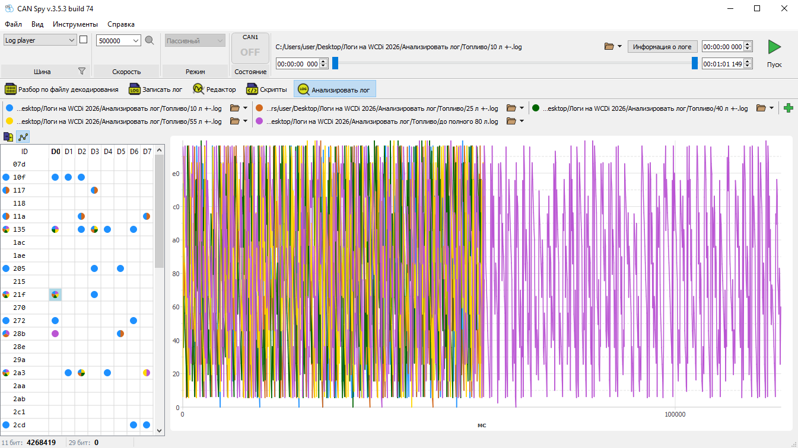The width and height of the screenshot is (798, 448).
Task: Click the magnifier icon next to speed field
Action: tap(150, 40)
